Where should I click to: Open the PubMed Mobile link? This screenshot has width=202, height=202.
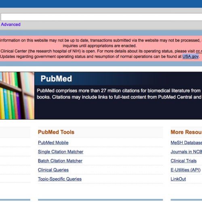pos(53,143)
